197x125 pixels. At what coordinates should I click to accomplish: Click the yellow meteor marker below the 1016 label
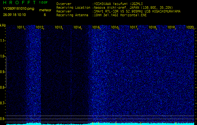[116, 123]
